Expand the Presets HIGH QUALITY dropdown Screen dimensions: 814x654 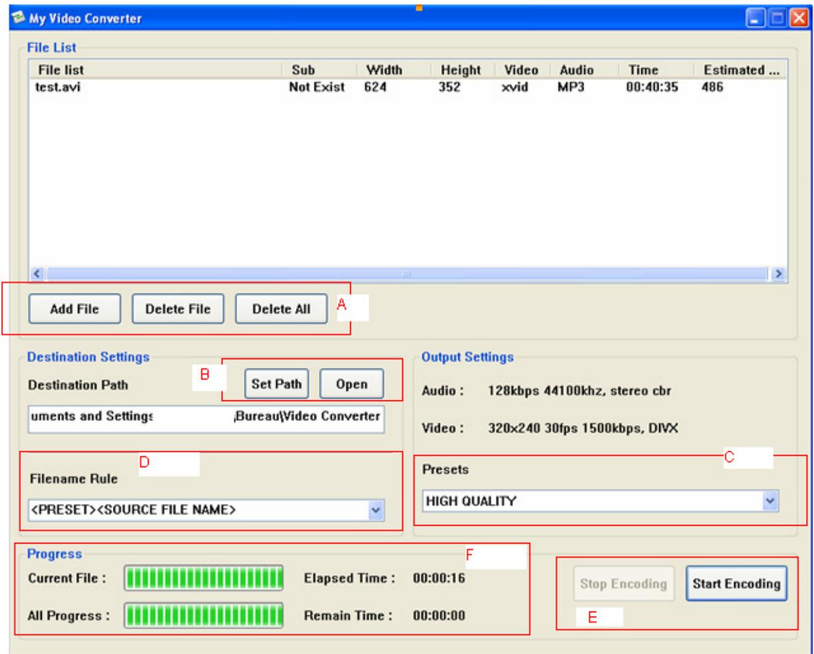coord(770,501)
